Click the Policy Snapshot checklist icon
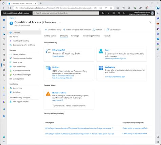 [48, 51]
